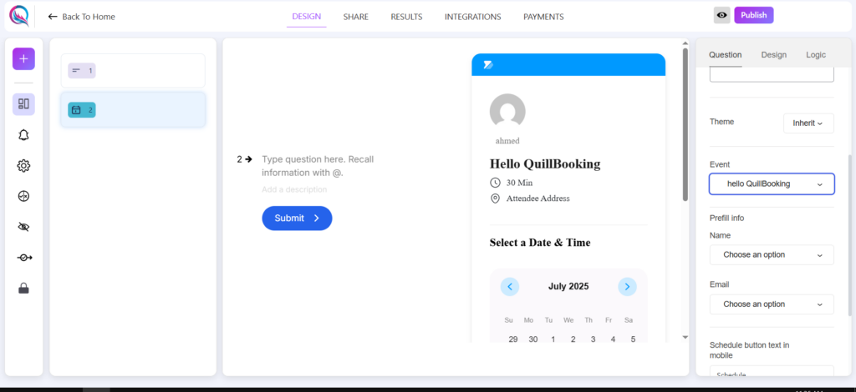Click the right panel vertical scrollbar
856x392 pixels.
pos(849,234)
